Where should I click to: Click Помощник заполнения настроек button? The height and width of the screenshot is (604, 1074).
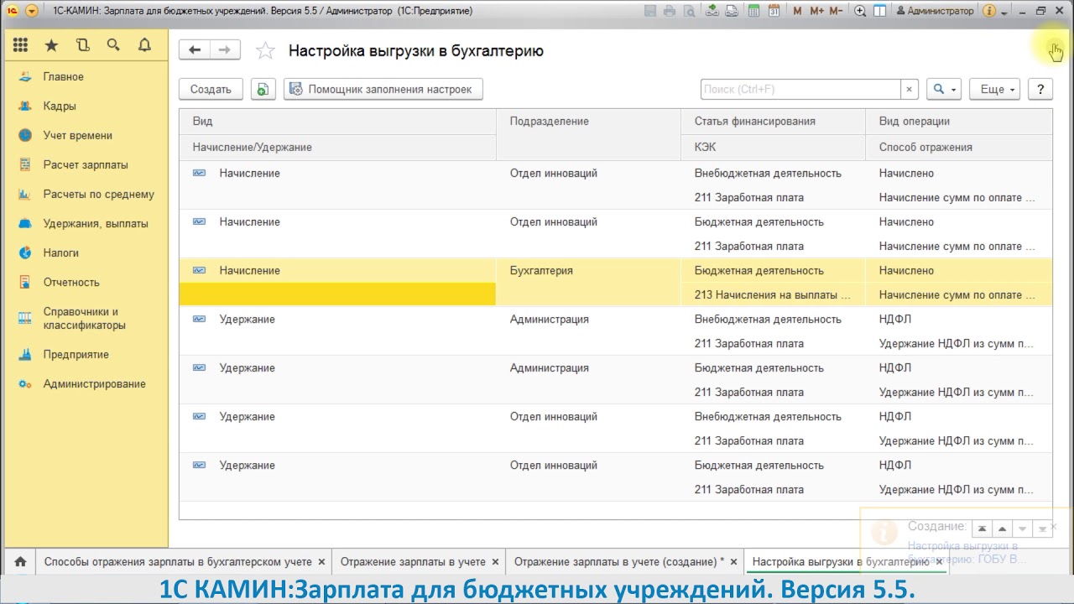[x=383, y=89]
